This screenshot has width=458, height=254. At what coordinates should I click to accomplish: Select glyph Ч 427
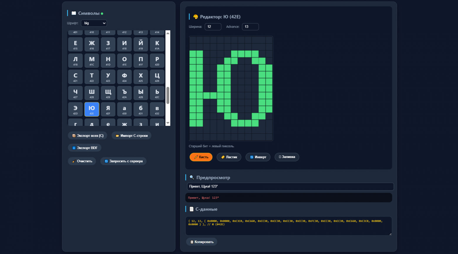coord(75,93)
